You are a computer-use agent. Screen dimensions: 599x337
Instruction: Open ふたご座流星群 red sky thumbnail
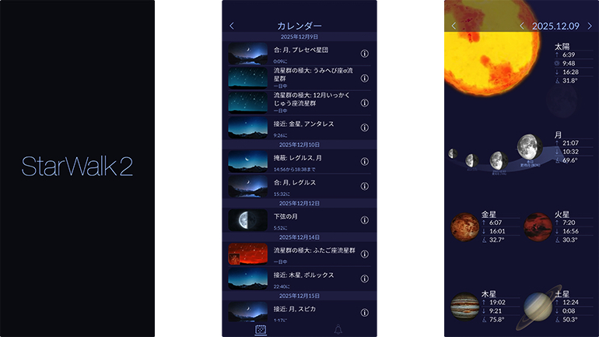(248, 254)
